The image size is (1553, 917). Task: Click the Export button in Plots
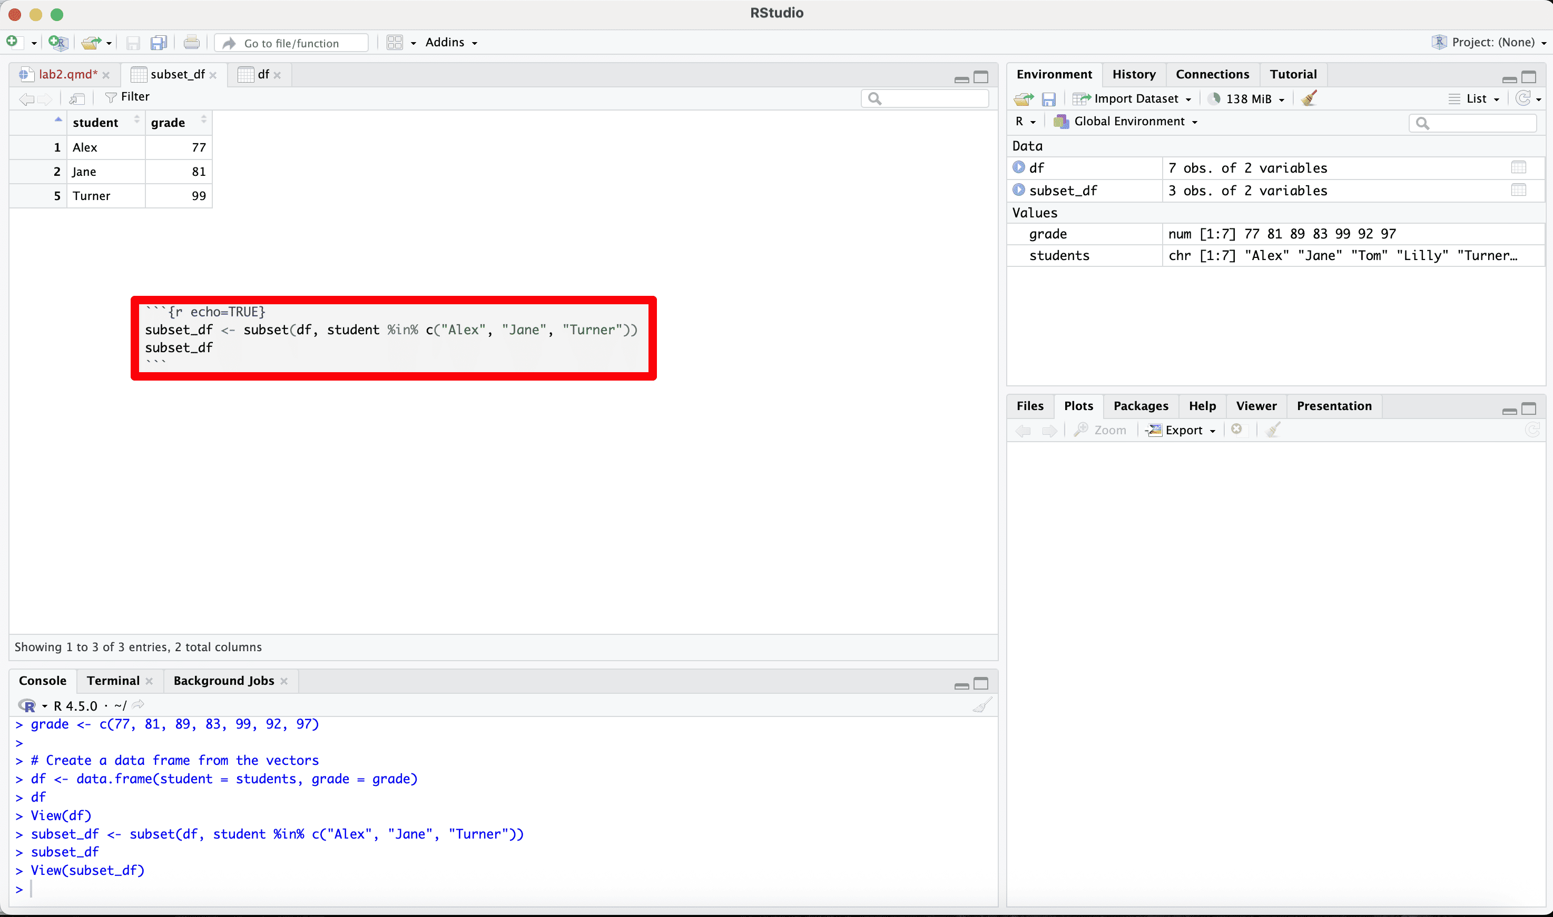click(x=1182, y=430)
